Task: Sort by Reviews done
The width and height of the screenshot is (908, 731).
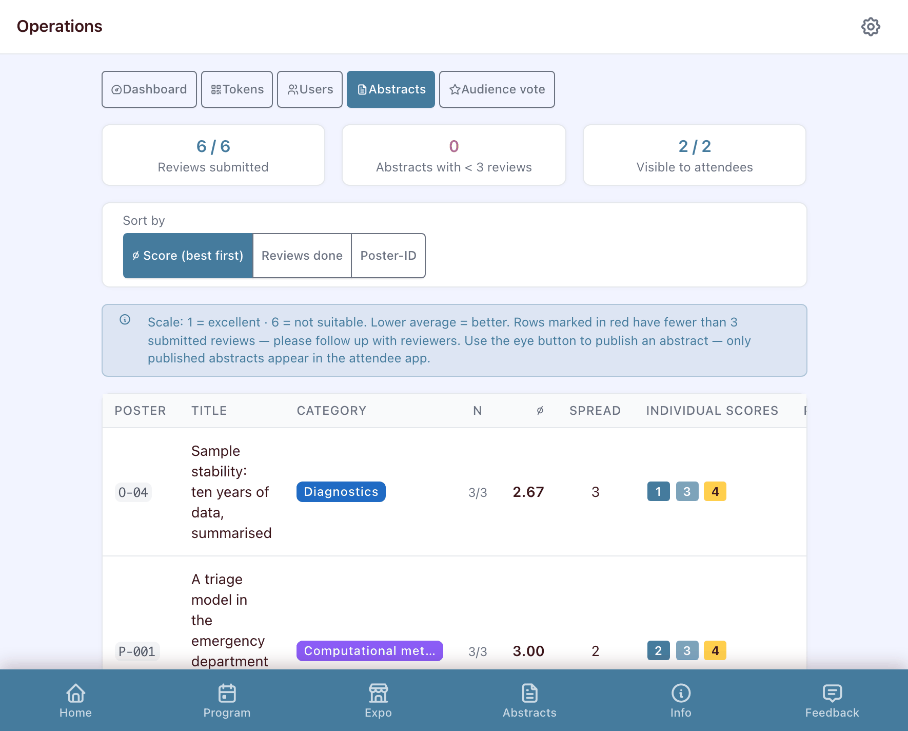Action: pos(302,256)
